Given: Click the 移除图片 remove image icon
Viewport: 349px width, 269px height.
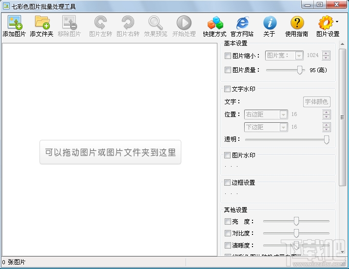Looking at the screenshot, I should click(69, 22).
